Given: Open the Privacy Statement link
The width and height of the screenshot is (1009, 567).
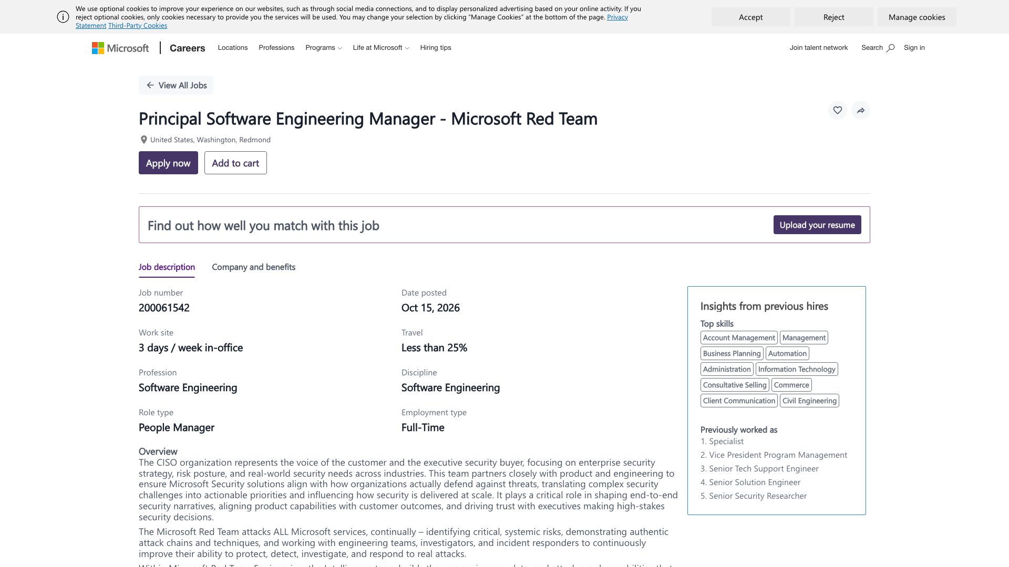Looking at the screenshot, I should (x=617, y=17).
